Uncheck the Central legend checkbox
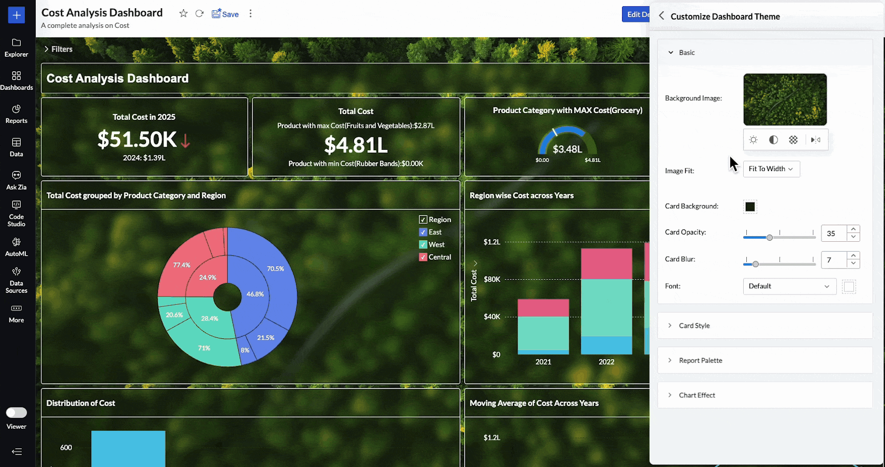Screen dimensions: 885x467 tap(423, 257)
